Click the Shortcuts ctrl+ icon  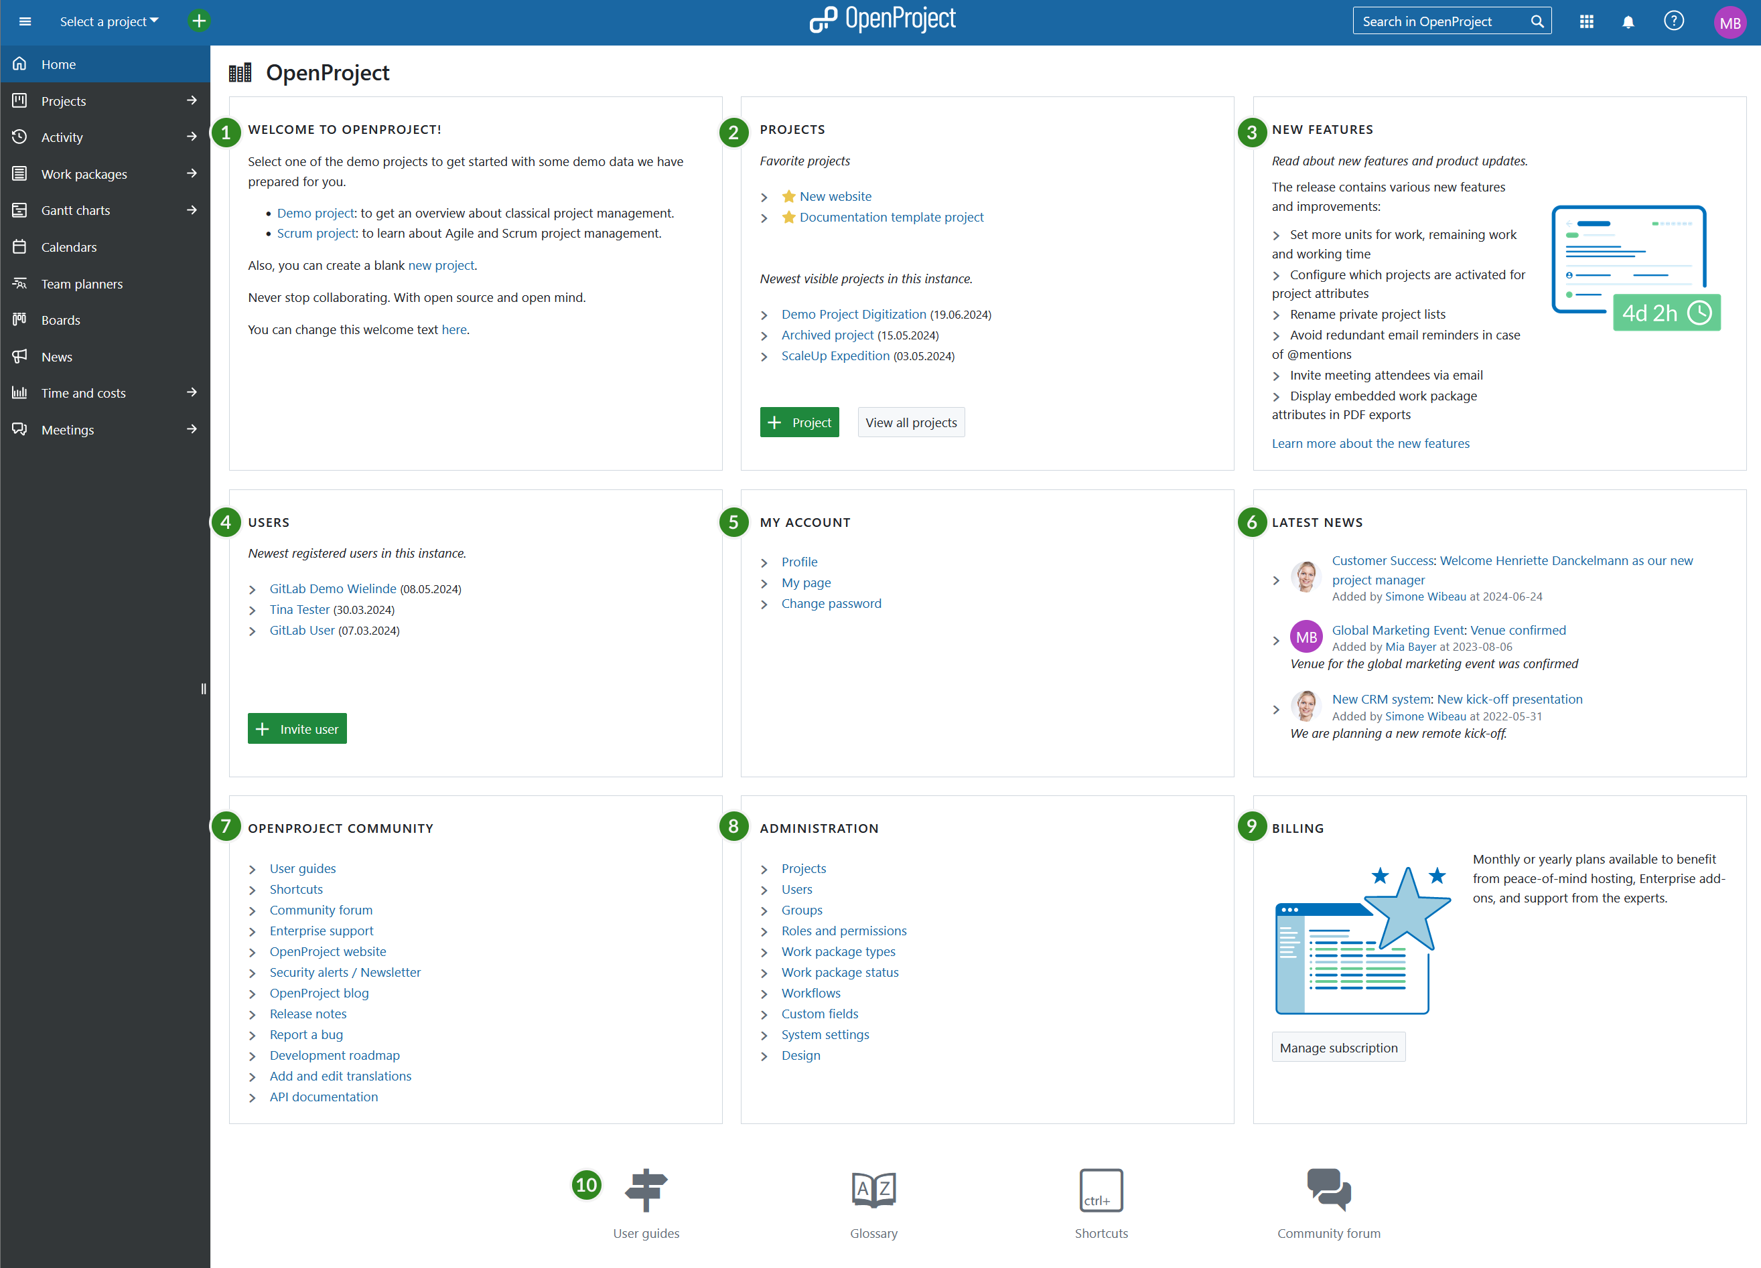coord(1101,1190)
